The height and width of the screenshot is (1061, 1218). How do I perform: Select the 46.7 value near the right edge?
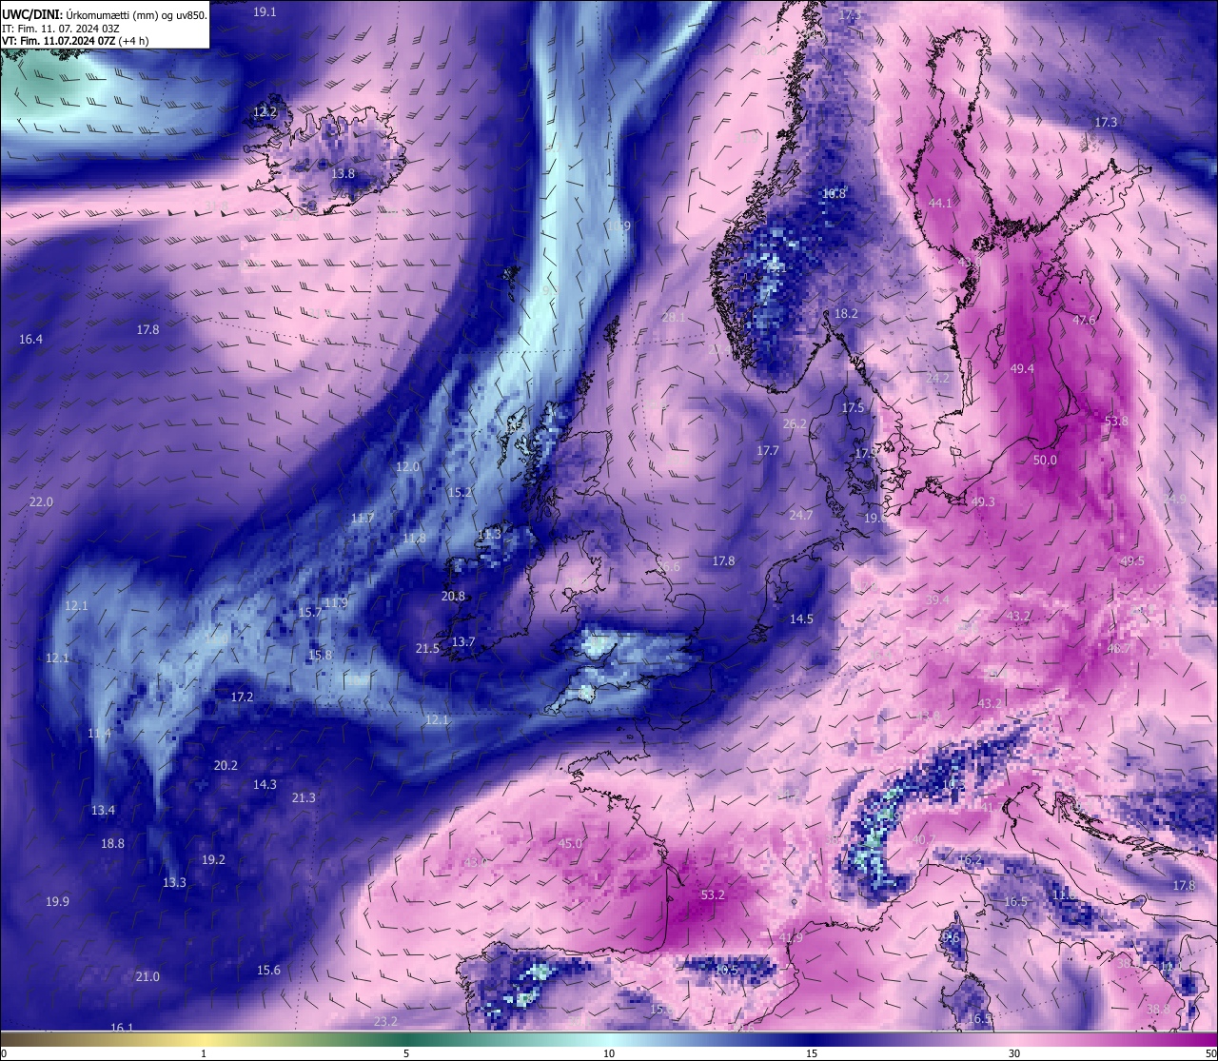(1119, 649)
